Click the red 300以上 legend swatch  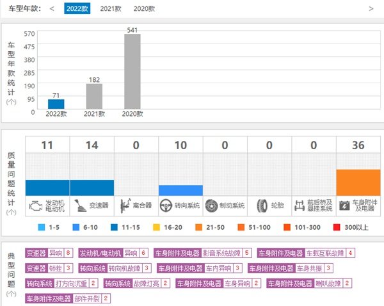tap(337, 227)
